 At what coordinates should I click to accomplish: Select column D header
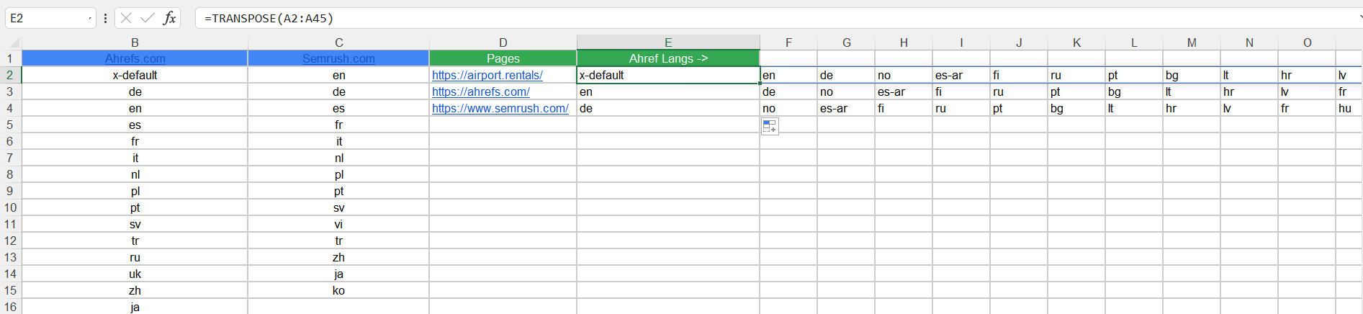click(x=503, y=42)
